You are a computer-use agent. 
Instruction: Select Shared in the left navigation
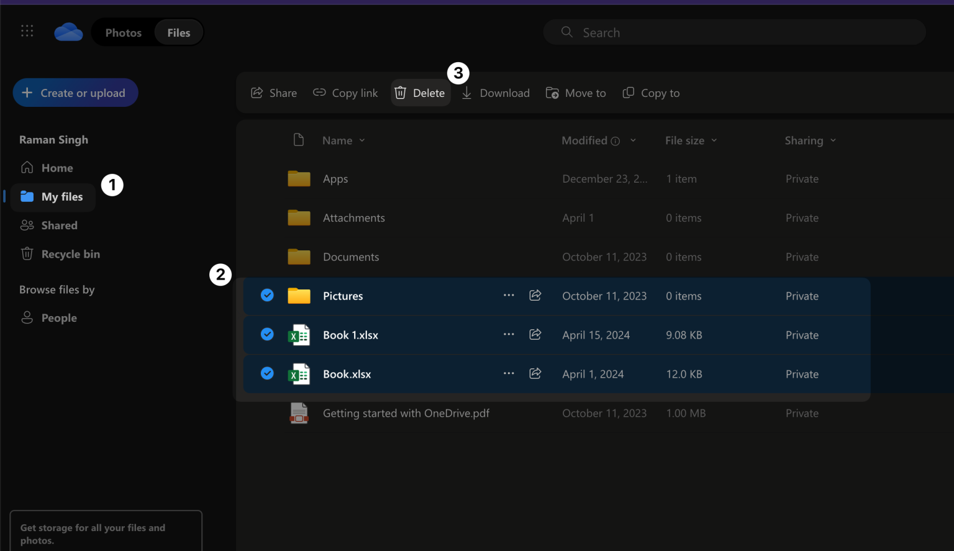point(59,225)
